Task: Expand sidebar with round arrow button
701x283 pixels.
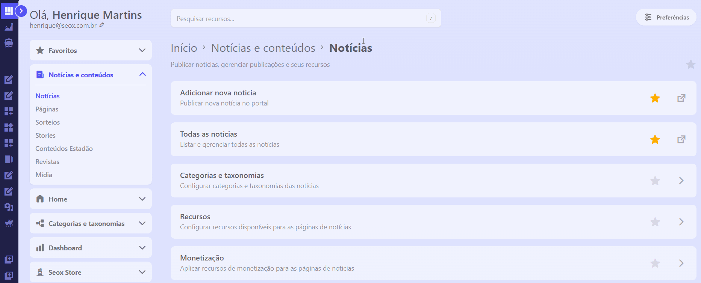Action: coord(21,11)
